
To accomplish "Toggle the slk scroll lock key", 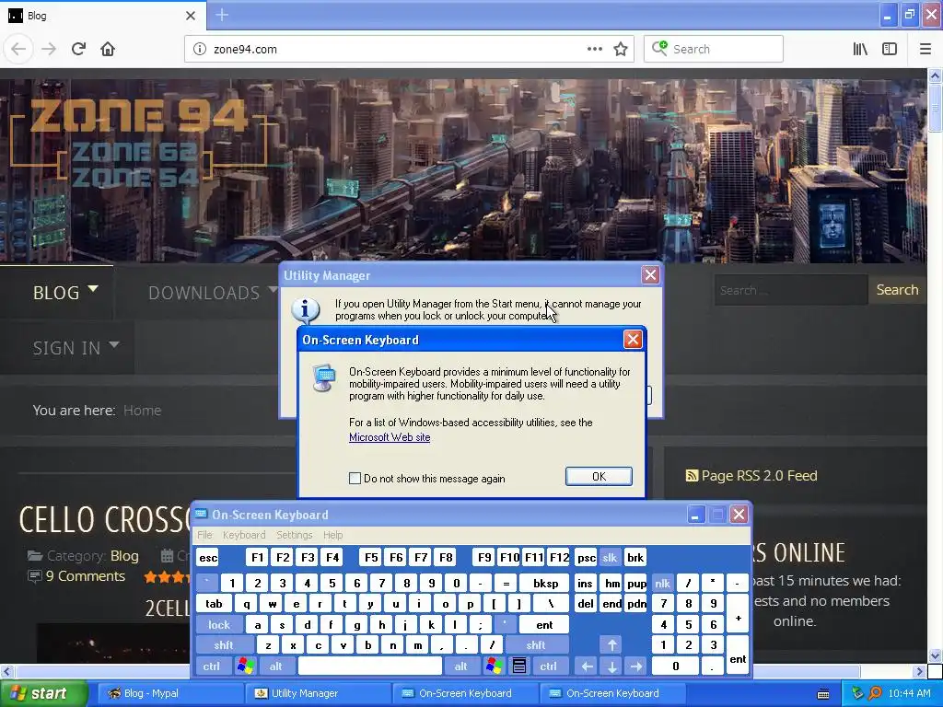I will point(610,557).
